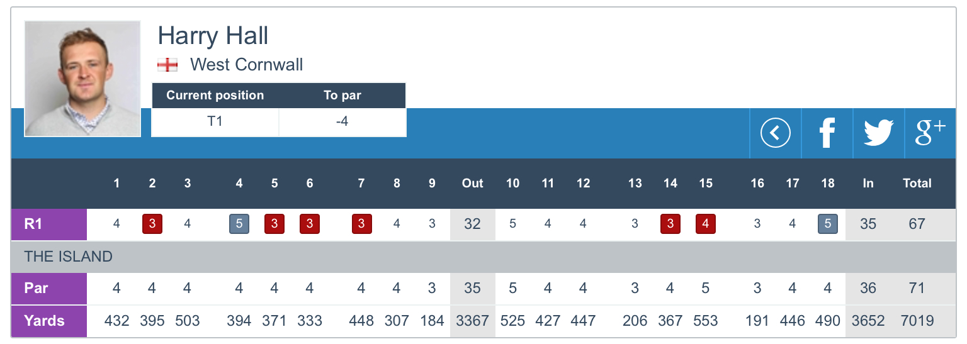This screenshot has width=967, height=344.
Task: Select the Yards row label
Action: [48, 321]
